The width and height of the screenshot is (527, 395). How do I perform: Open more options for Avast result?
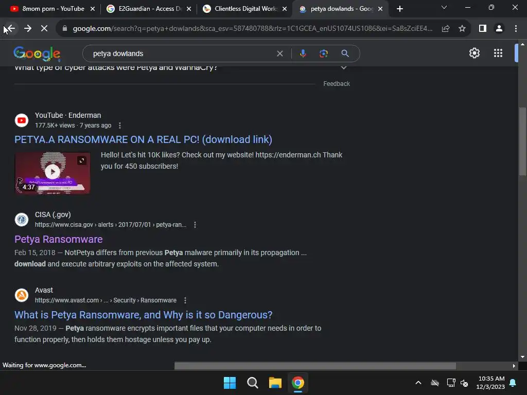tap(185, 300)
